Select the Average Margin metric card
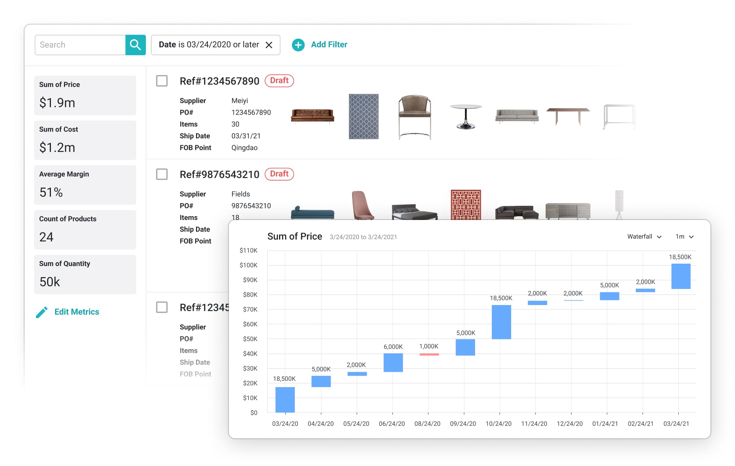735x466 pixels. (x=85, y=185)
